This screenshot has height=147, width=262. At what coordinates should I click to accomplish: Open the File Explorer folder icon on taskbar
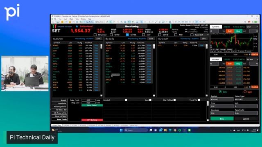pos(165,130)
